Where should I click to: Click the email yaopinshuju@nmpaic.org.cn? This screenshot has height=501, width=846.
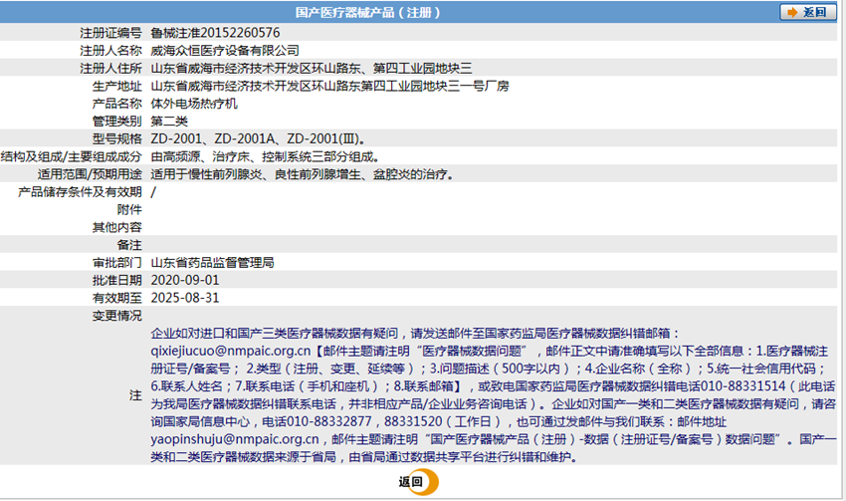coord(235,439)
